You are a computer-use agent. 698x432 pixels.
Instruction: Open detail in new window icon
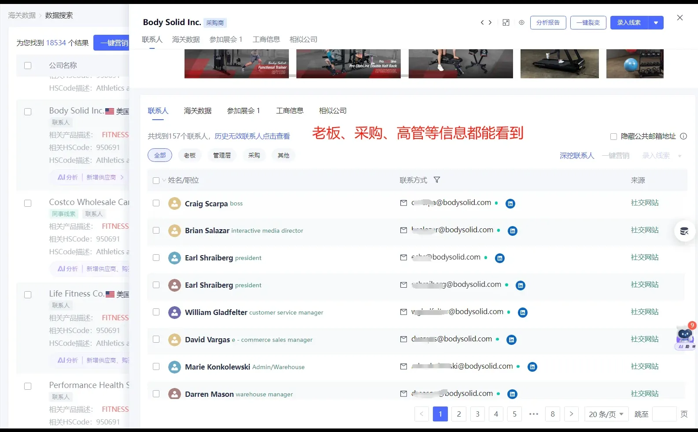506,22
